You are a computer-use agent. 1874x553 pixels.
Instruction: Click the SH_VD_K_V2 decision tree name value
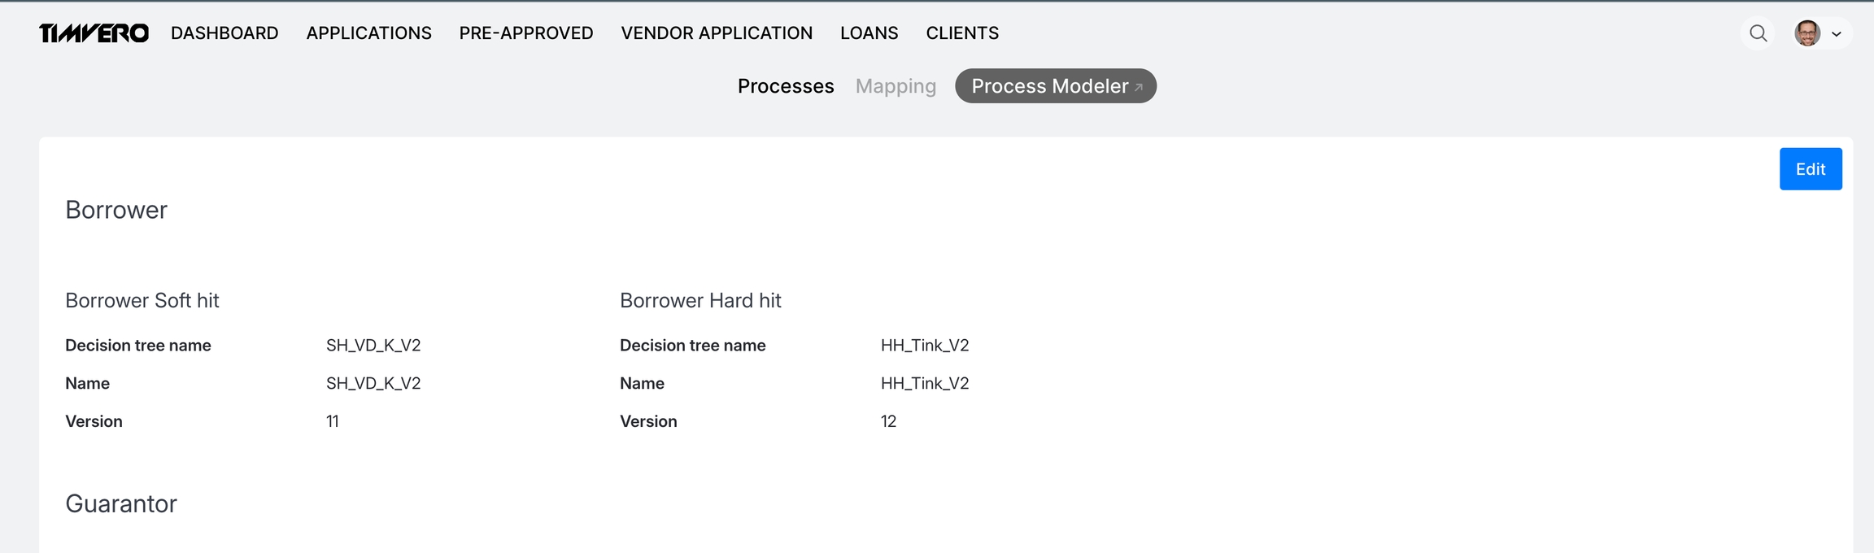[x=373, y=346]
